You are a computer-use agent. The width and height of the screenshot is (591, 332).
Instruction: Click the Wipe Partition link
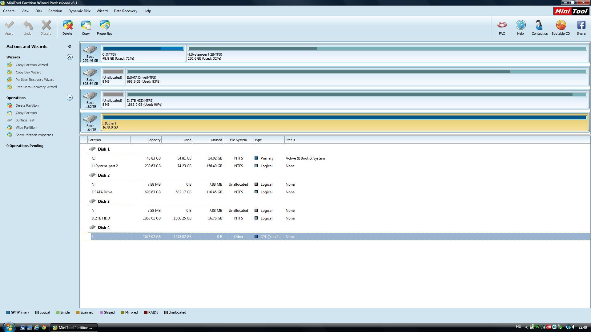[x=26, y=128]
